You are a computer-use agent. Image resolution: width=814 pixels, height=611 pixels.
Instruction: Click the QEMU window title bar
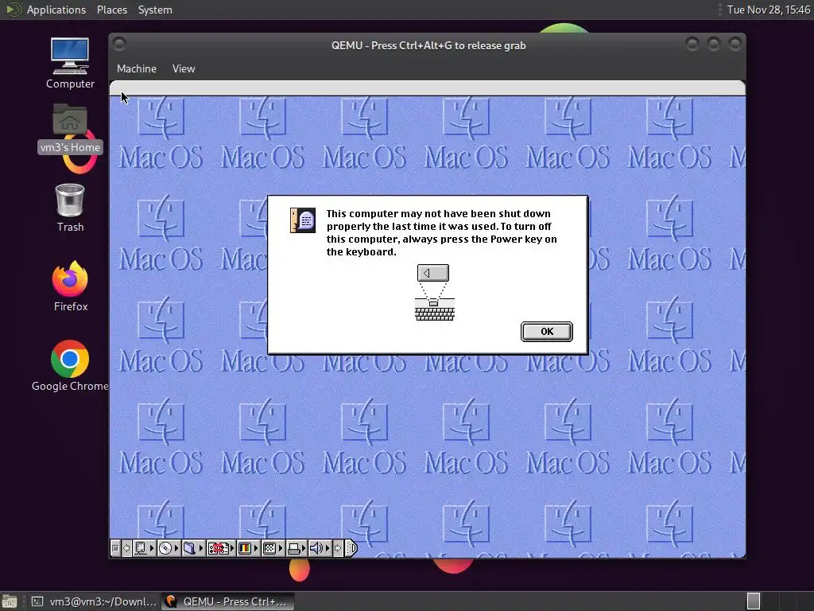coord(428,45)
